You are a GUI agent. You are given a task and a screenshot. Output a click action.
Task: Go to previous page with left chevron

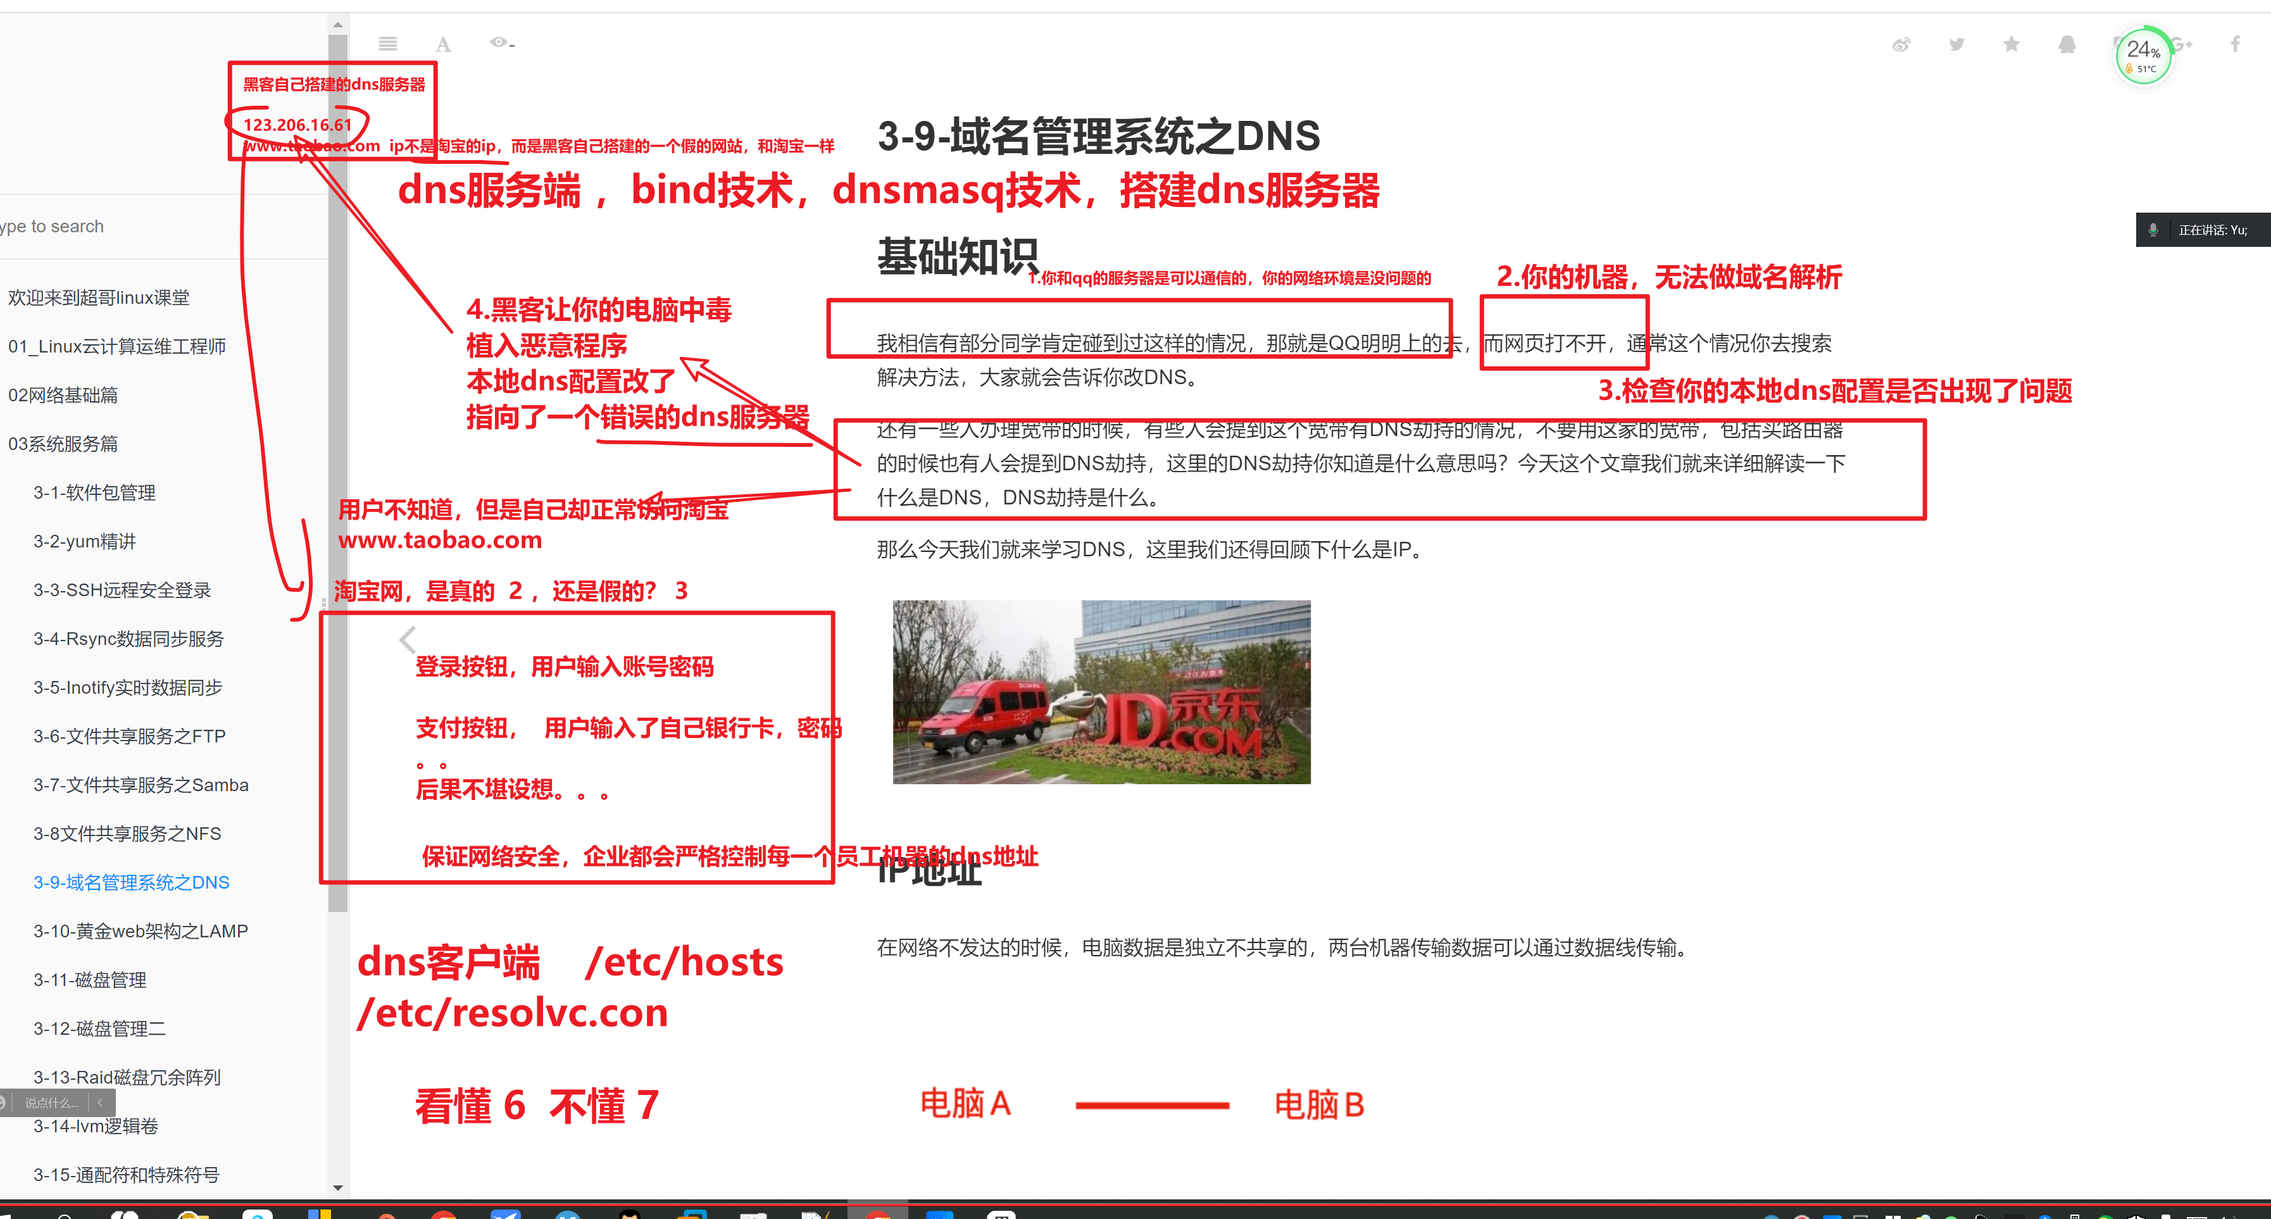click(408, 639)
